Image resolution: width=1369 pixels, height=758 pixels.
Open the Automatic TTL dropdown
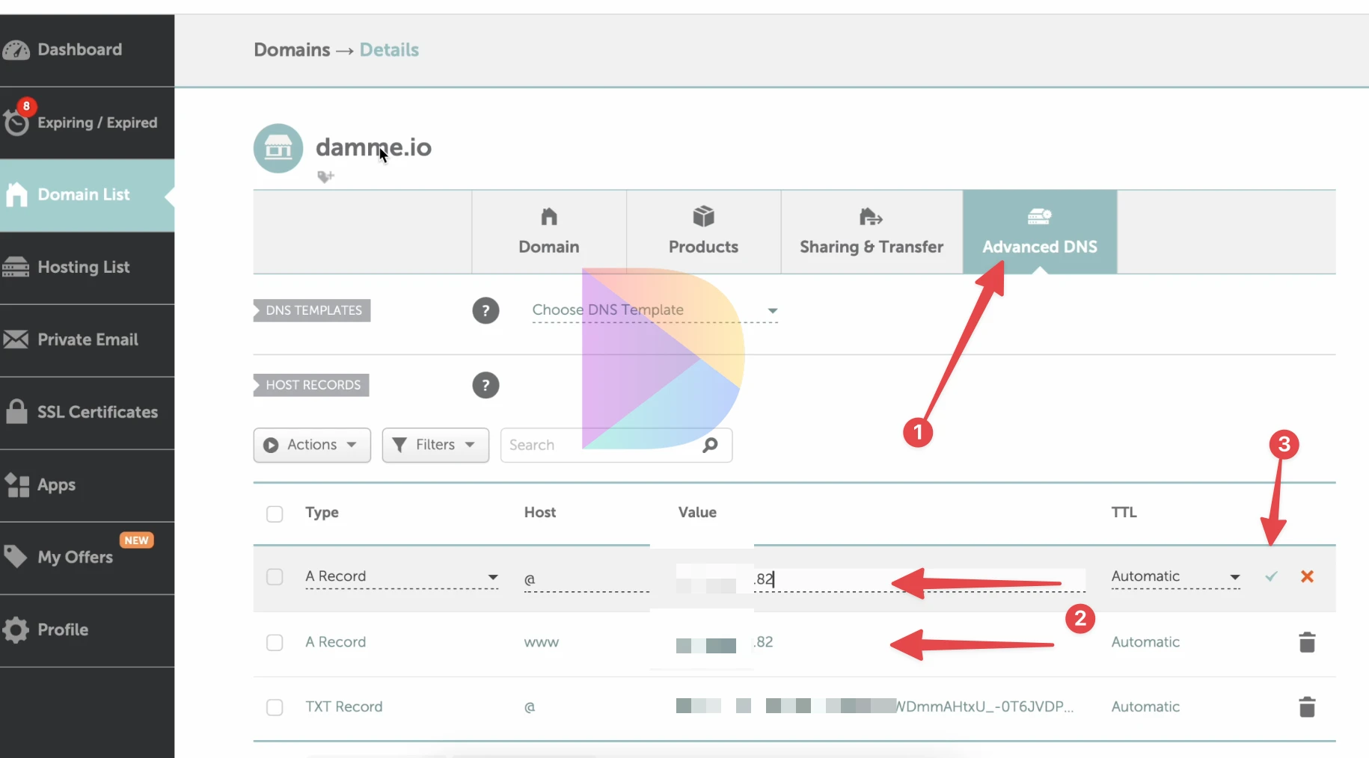click(x=1175, y=576)
